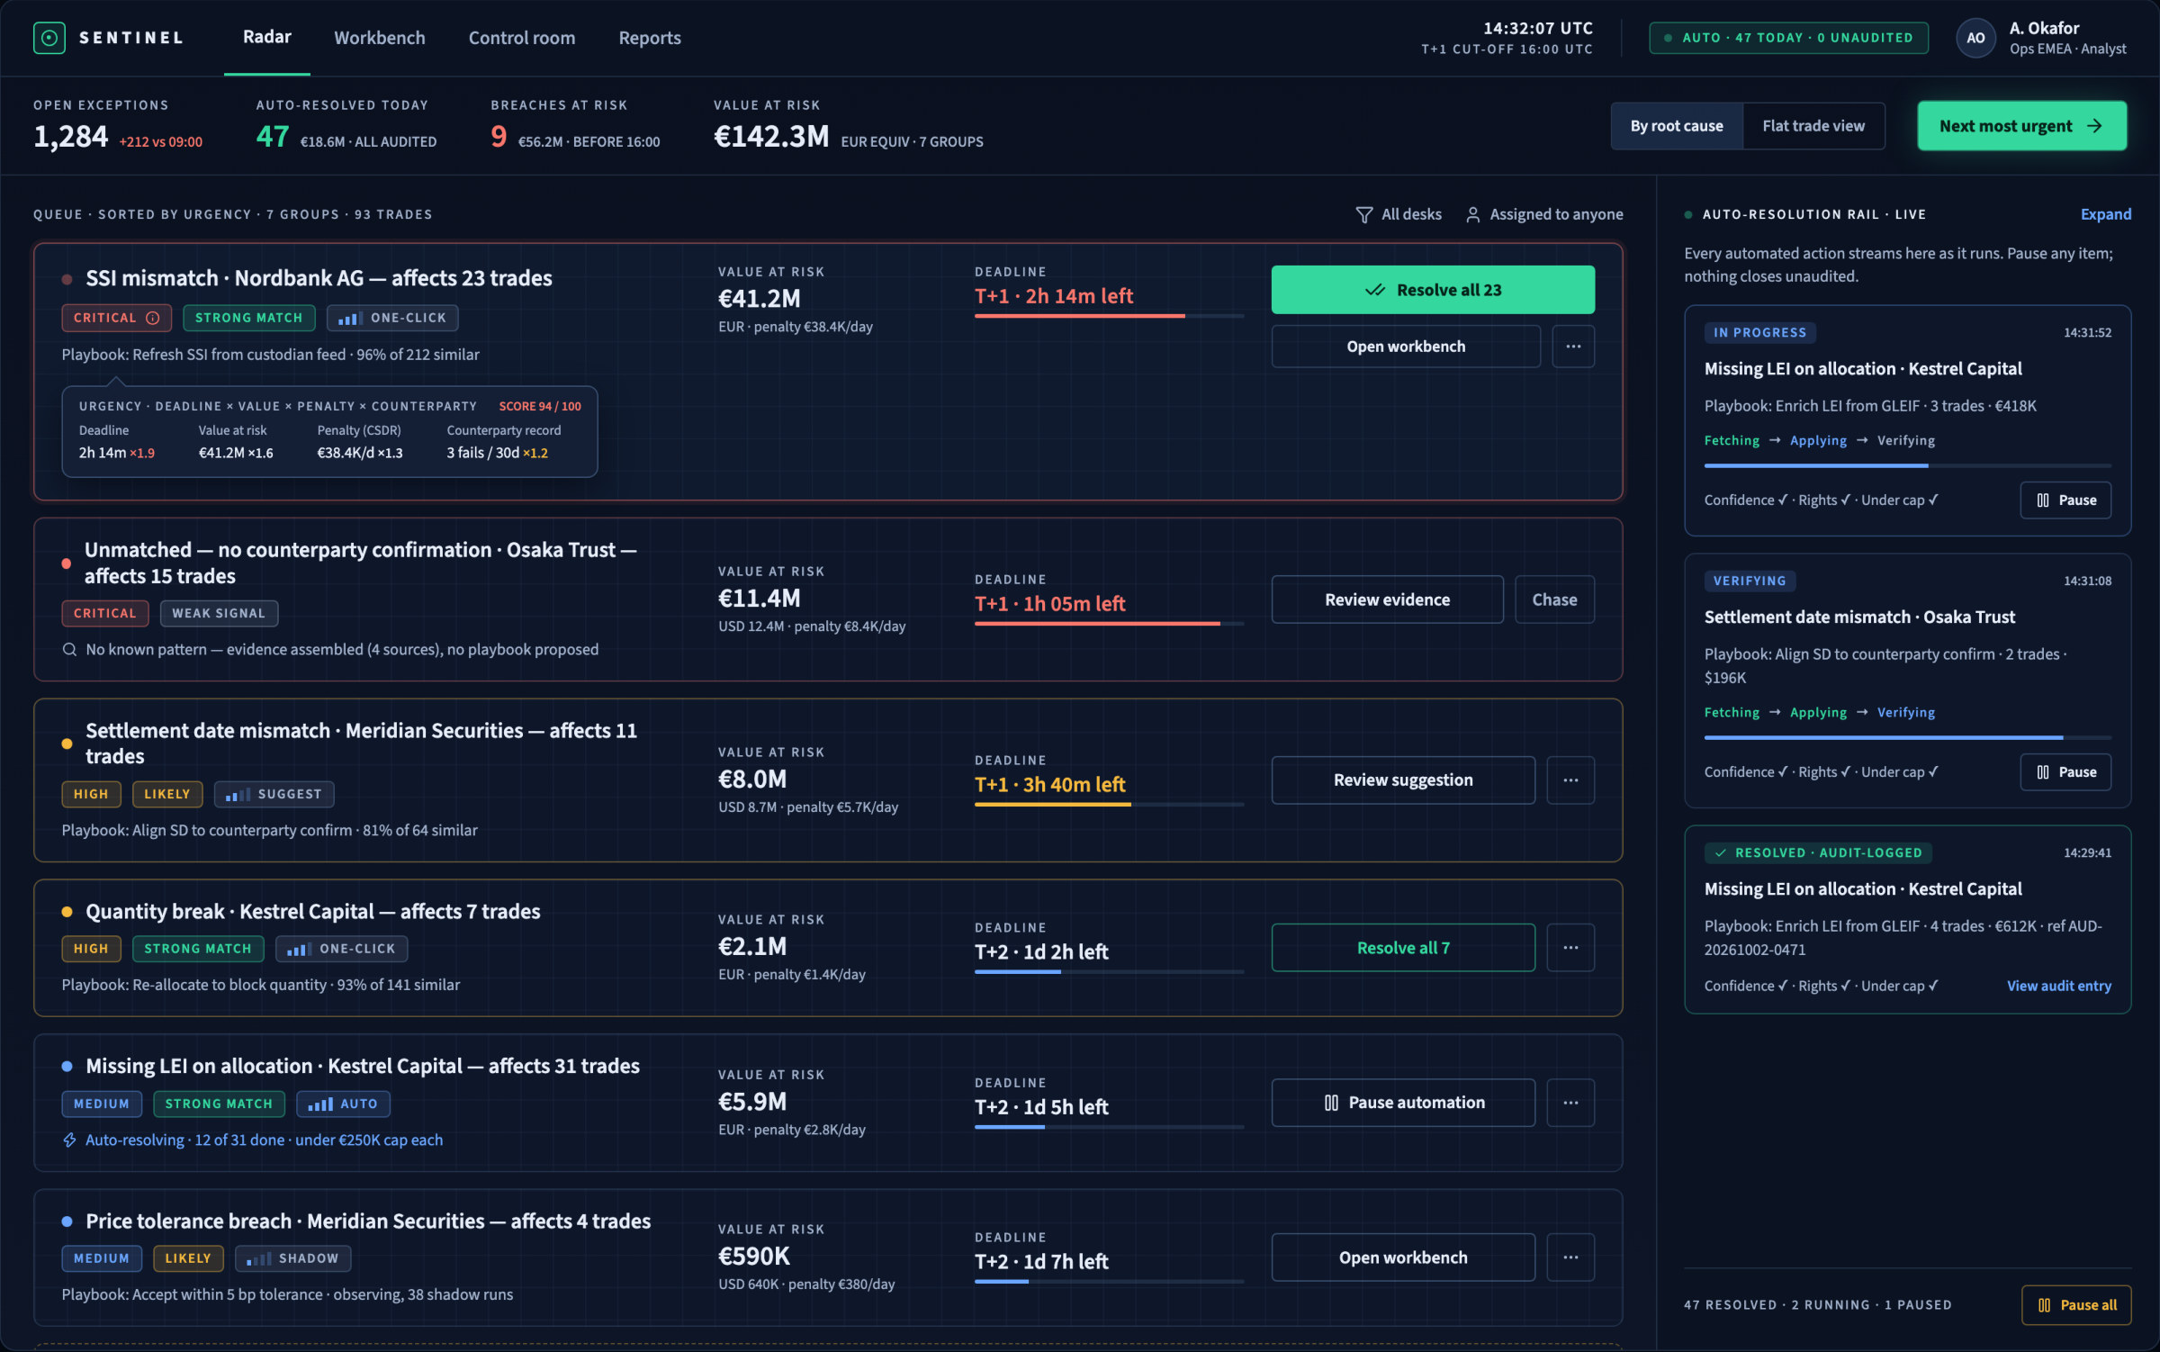This screenshot has height=1352, width=2160.
Task: Pause the in-progress Missing LEI rail item
Action: click(x=2065, y=500)
